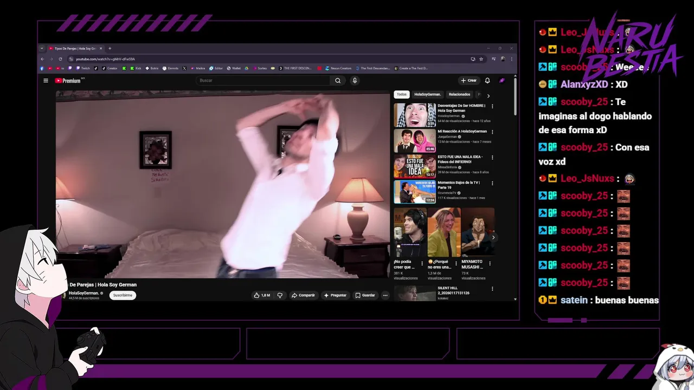Screen dimensions: 694x390
Task: Close the Tipos De Parejas tab
Action: point(101,48)
